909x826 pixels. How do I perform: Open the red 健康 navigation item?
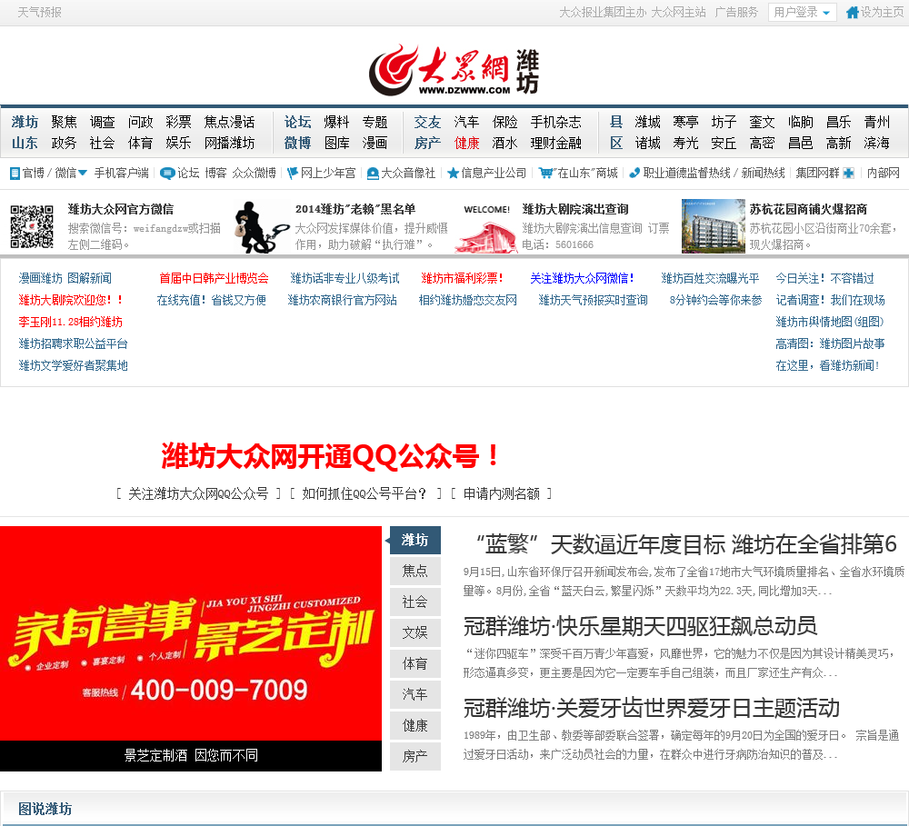pyautogui.click(x=466, y=143)
